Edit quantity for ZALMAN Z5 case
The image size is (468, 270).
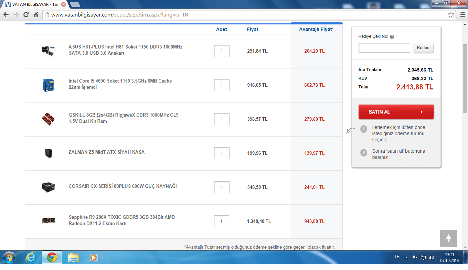click(x=222, y=153)
